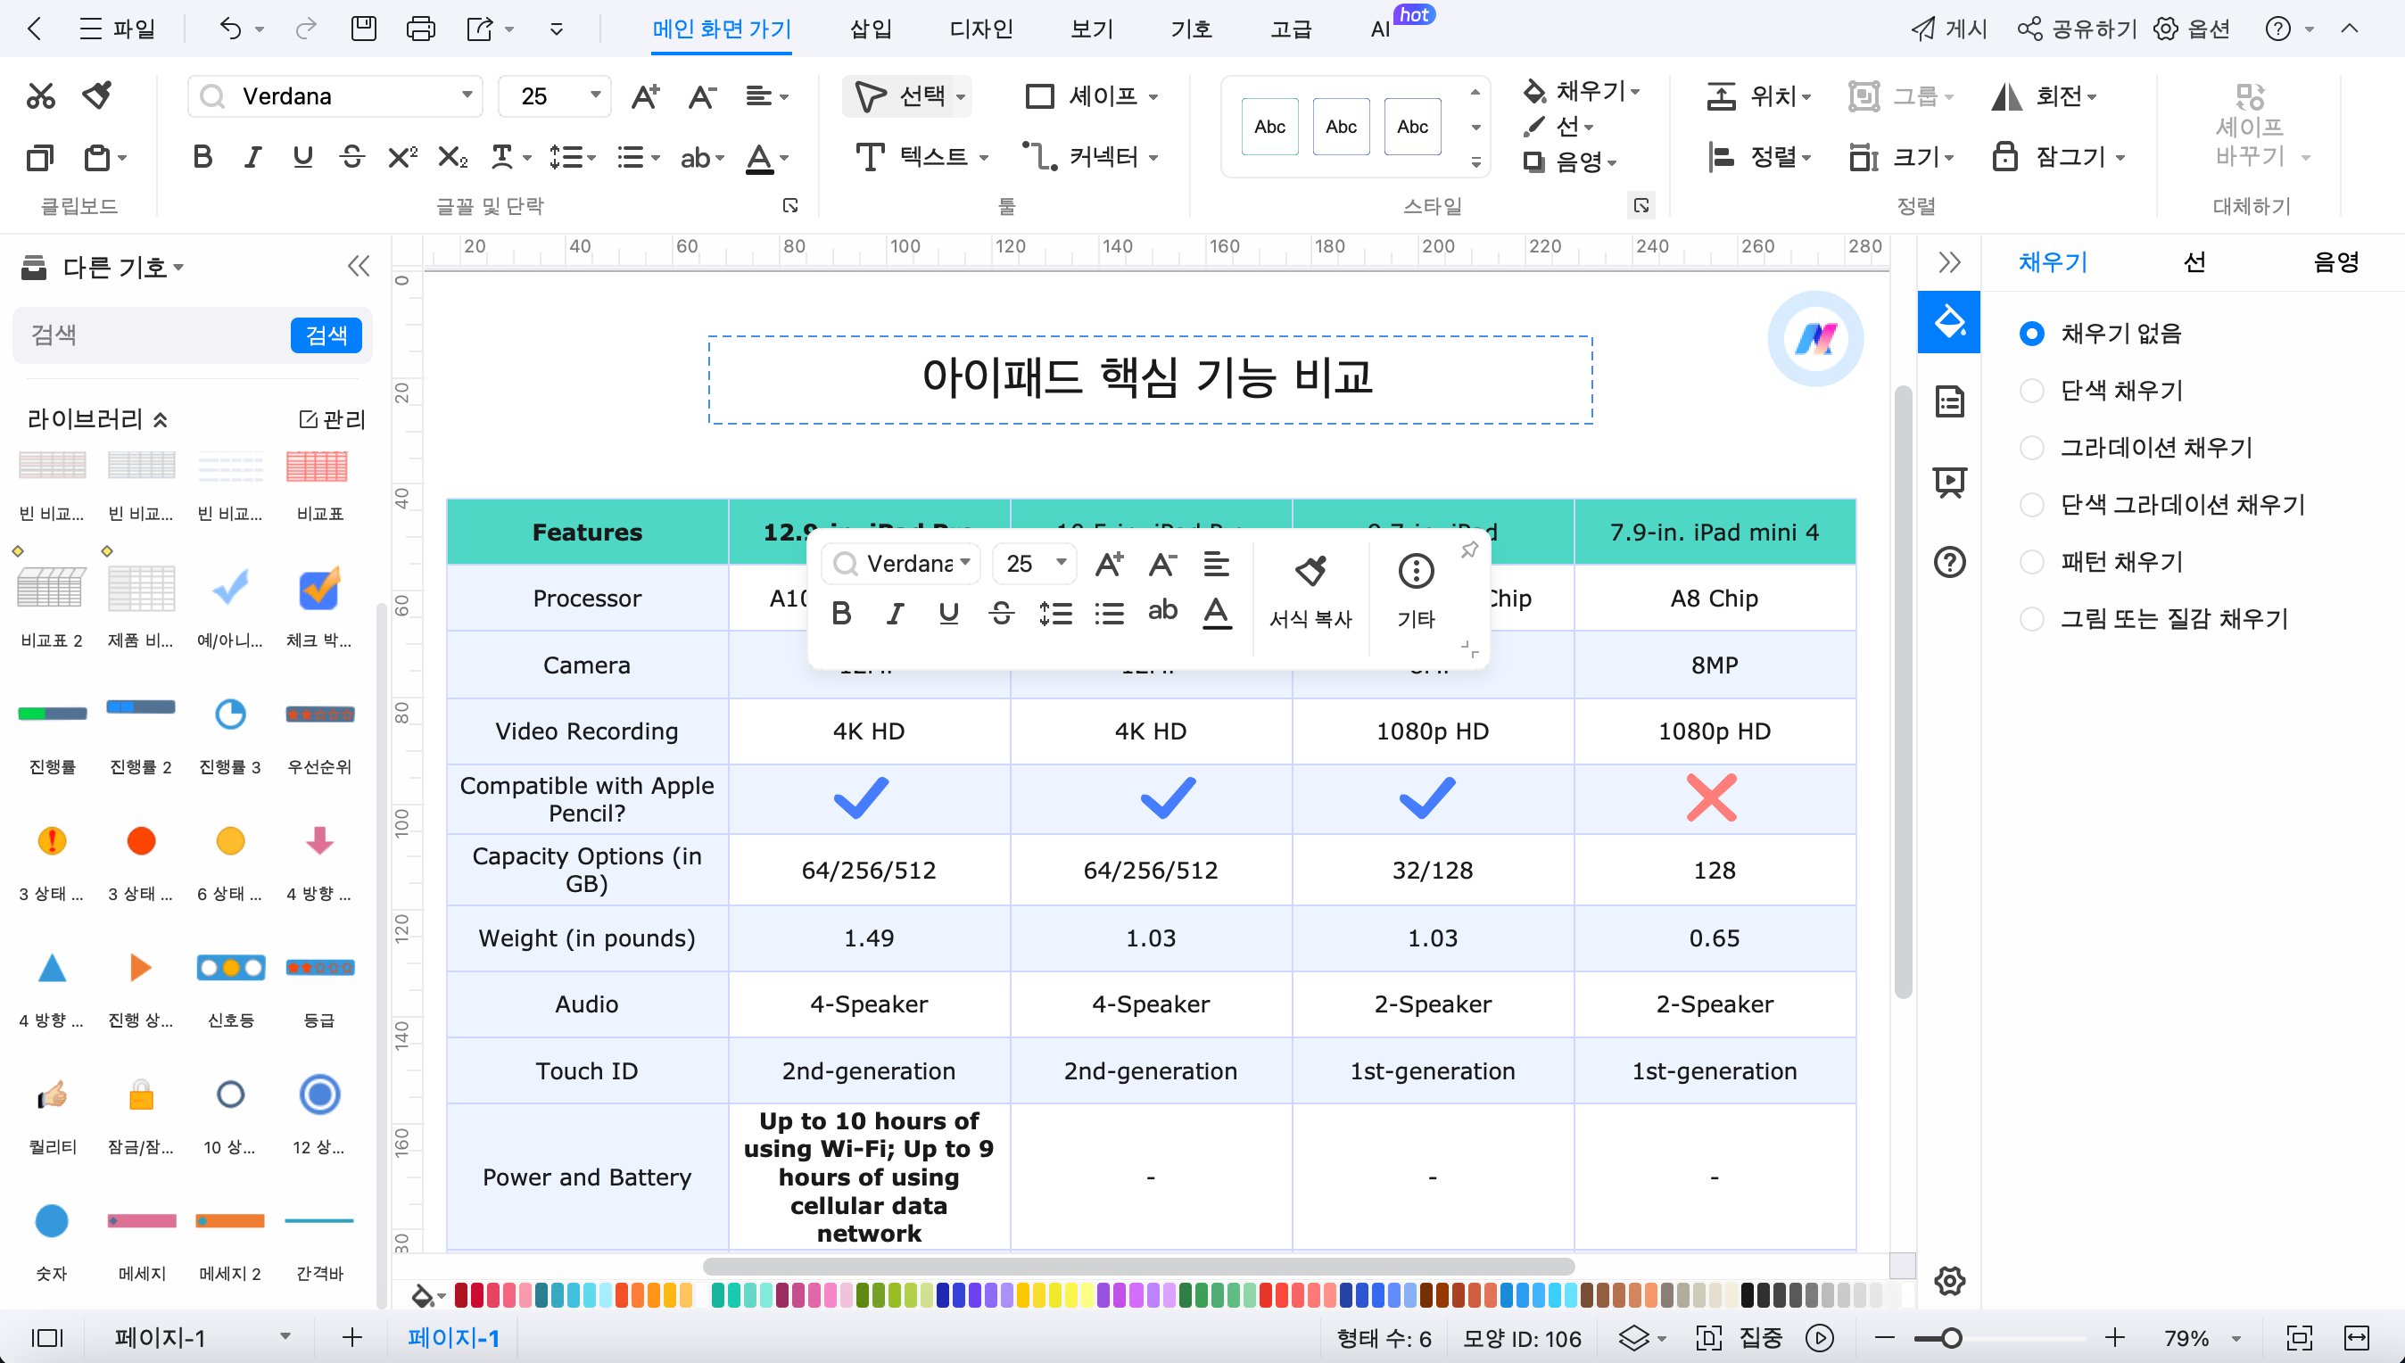Click the publish (게시) button

coord(1949,29)
